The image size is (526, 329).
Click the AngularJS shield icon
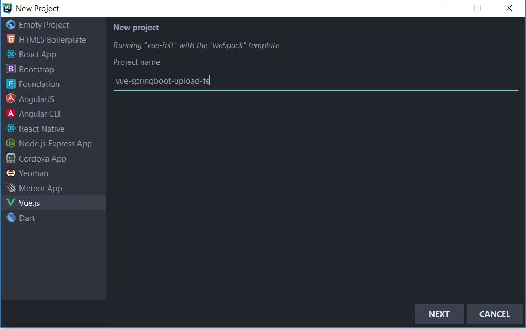coord(11,98)
